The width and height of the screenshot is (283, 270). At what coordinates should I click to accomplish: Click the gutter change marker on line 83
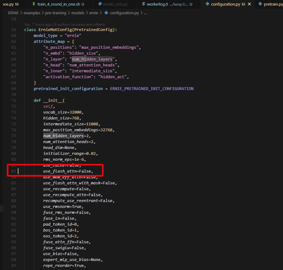pos(18,171)
